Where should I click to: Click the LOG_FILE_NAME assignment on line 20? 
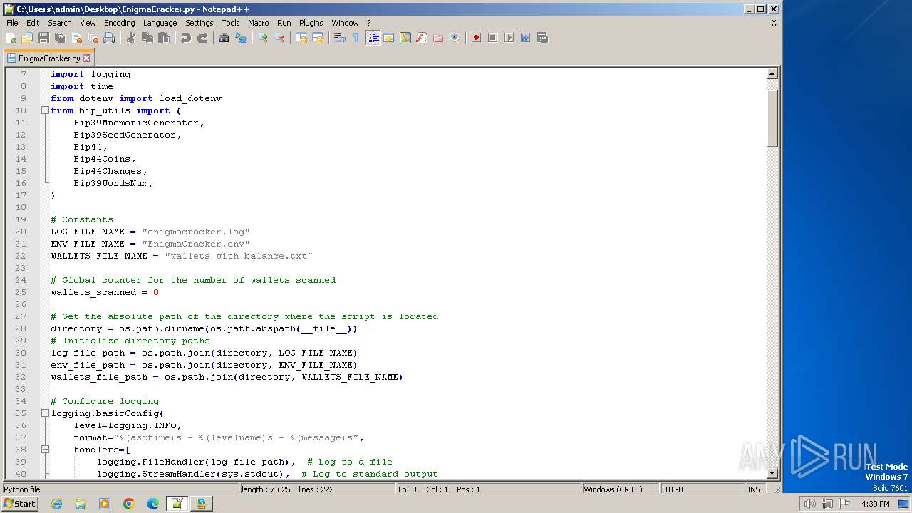150,232
